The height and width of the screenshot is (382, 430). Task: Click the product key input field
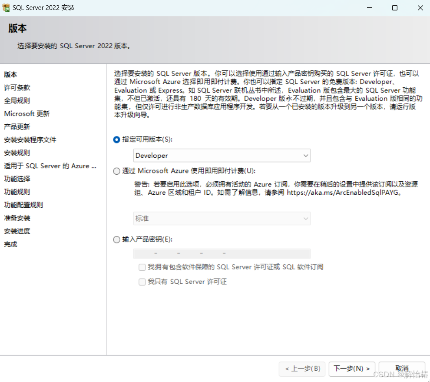pos(222,253)
